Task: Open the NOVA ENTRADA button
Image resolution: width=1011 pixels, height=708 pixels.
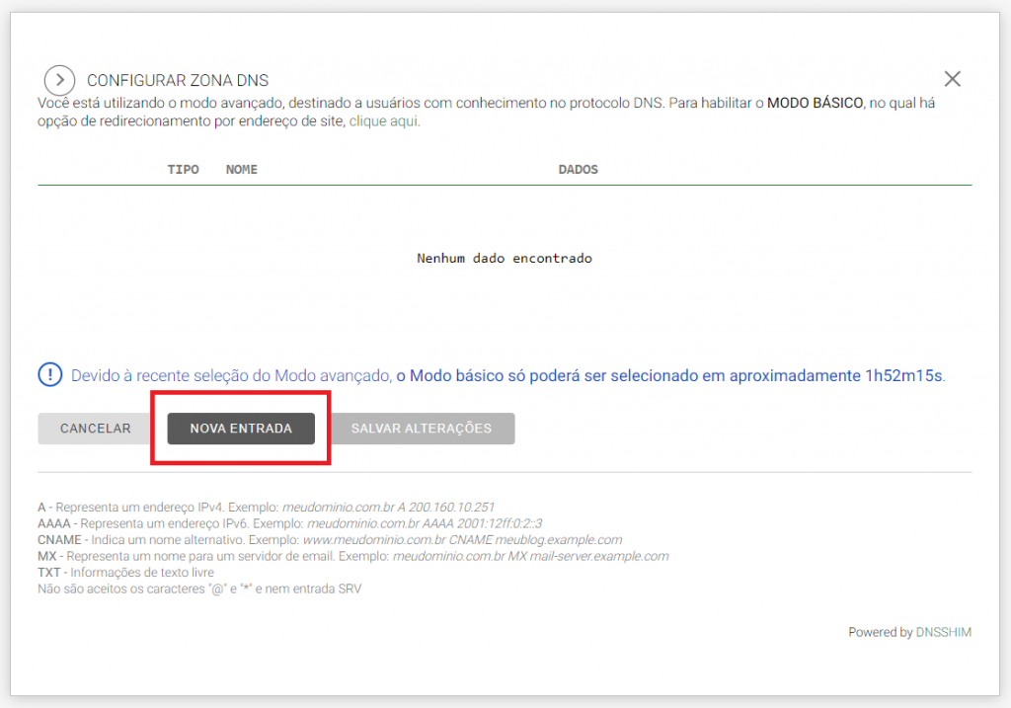Action: tap(240, 428)
